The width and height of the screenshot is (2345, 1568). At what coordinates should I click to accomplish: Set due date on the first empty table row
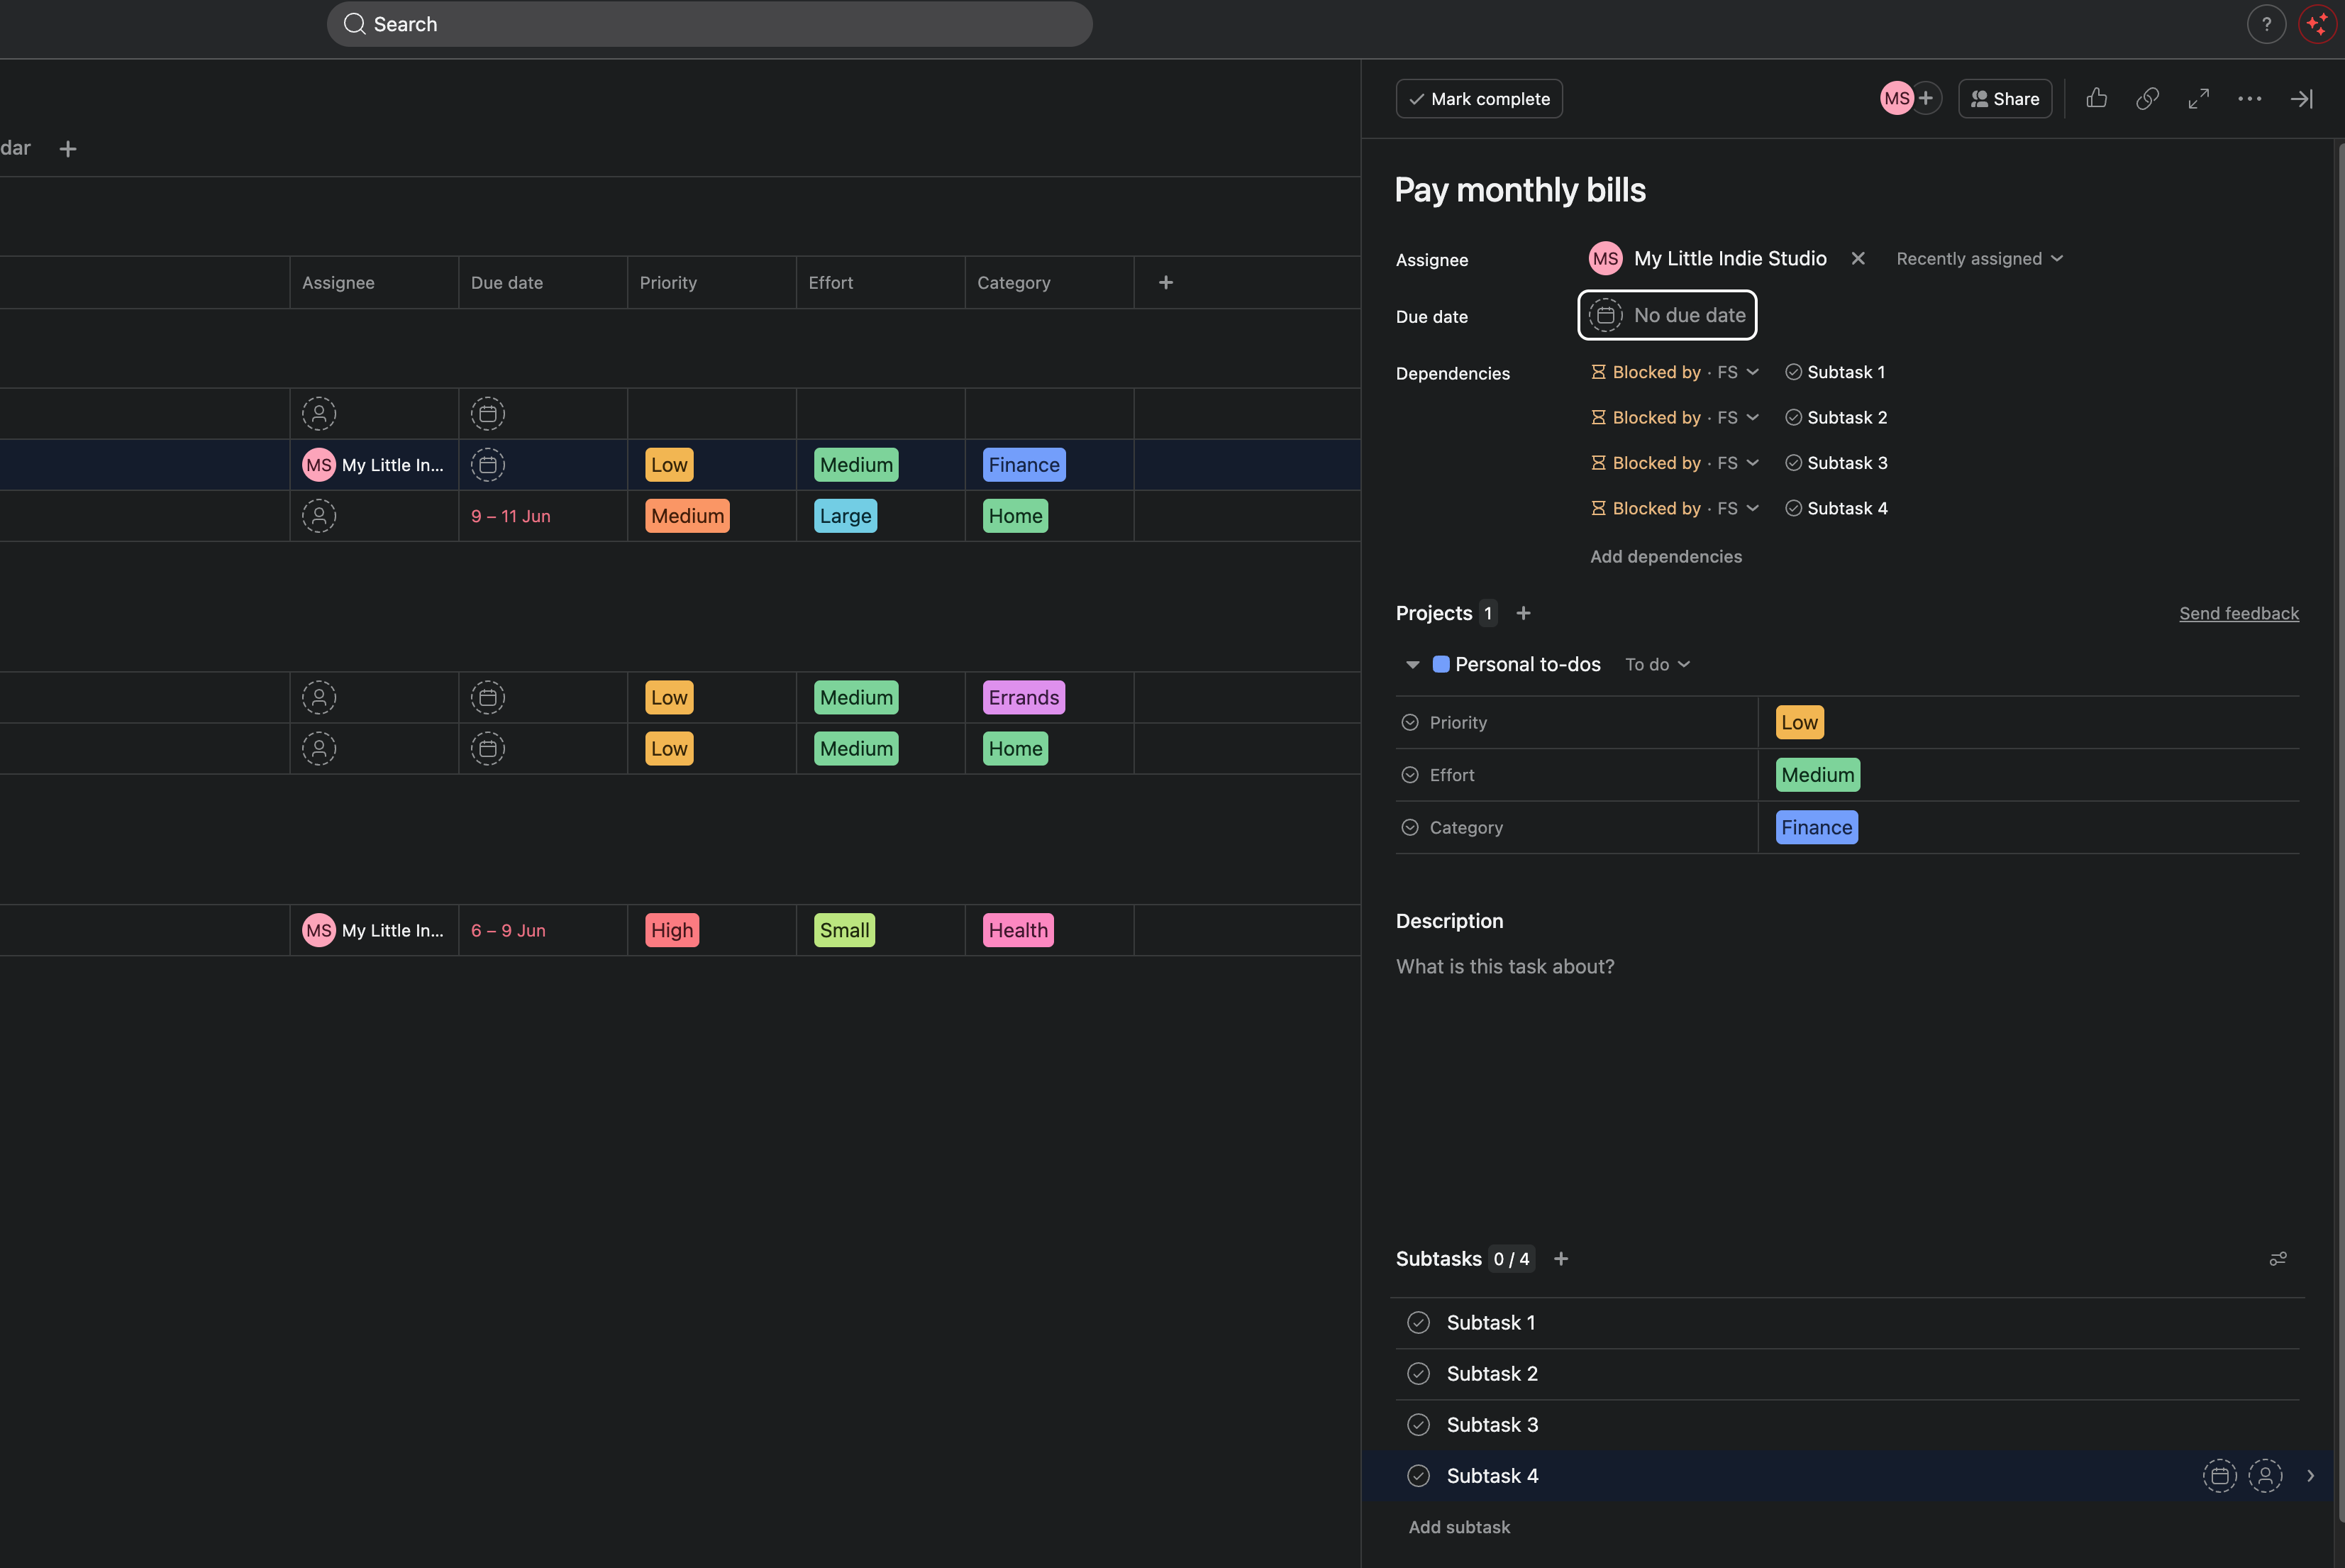(x=488, y=413)
